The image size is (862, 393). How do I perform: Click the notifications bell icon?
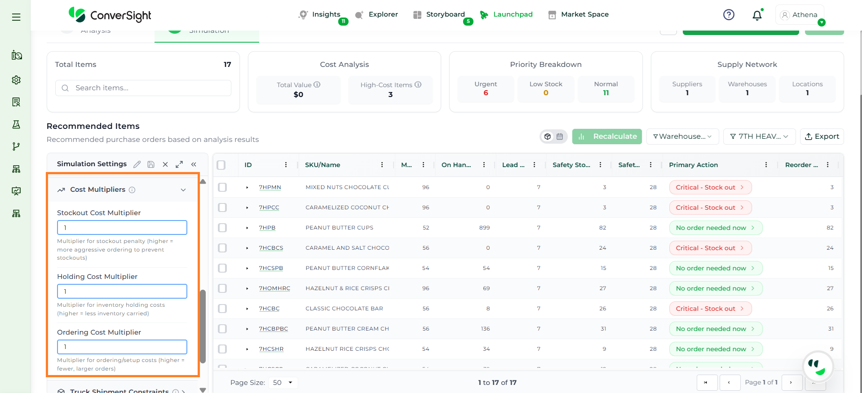pyautogui.click(x=757, y=15)
